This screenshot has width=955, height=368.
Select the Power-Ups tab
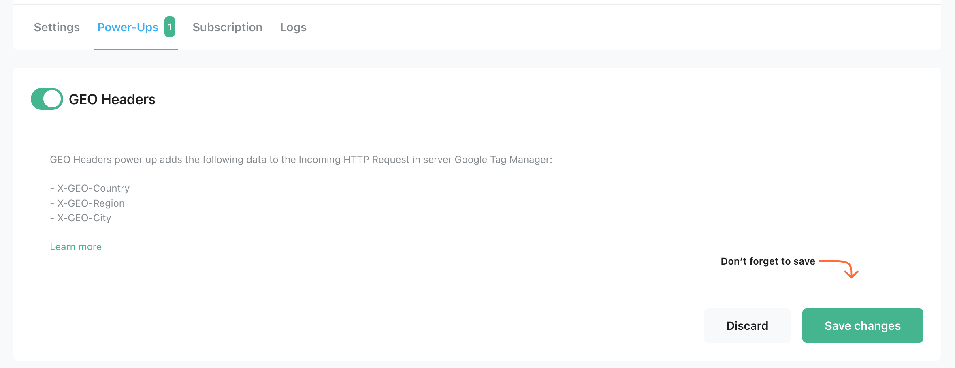128,27
